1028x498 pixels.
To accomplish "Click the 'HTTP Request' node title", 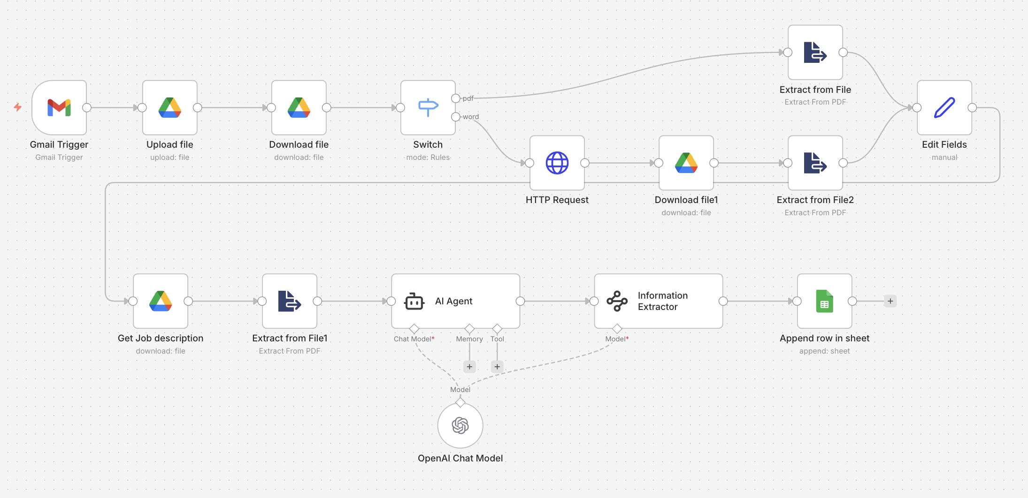I will (557, 200).
